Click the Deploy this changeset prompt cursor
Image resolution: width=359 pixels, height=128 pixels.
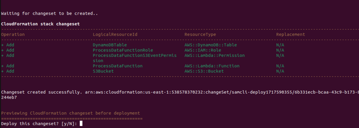coord(81,124)
